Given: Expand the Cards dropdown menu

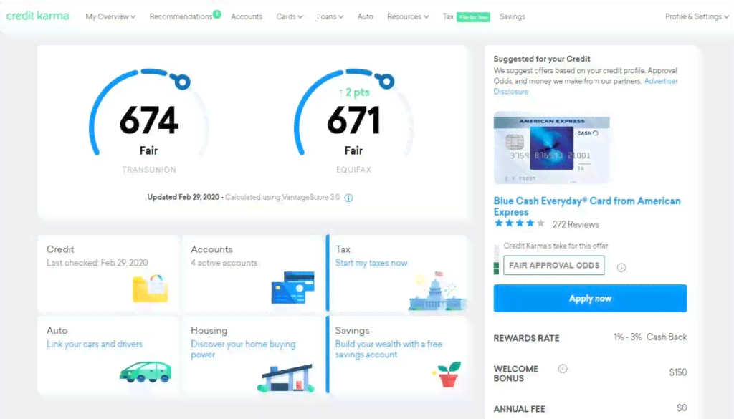Looking at the screenshot, I should [290, 17].
